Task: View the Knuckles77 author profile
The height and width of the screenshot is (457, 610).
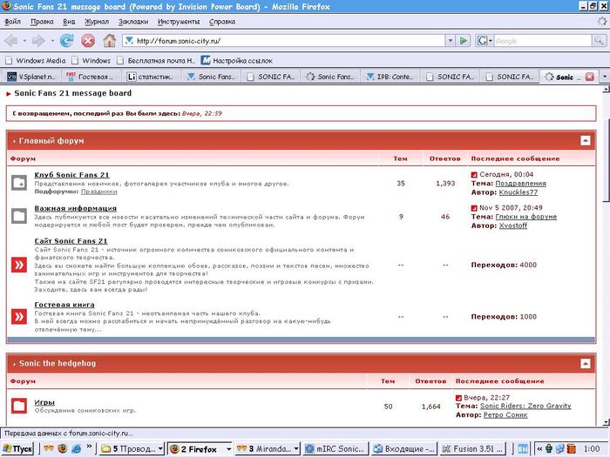Action: (x=518, y=192)
